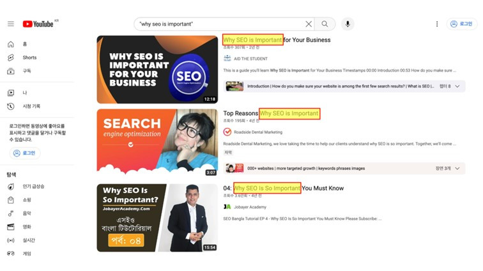
Task: Click the magnifier search button
Action: (x=325, y=24)
